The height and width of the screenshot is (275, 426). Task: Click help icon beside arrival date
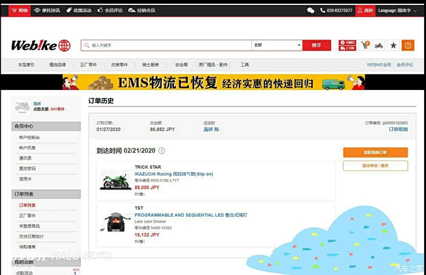click(161, 150)
